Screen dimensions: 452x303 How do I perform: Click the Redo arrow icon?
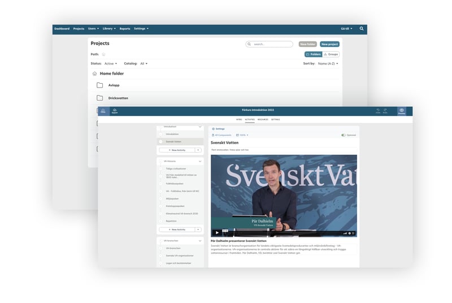pos(385,111)
